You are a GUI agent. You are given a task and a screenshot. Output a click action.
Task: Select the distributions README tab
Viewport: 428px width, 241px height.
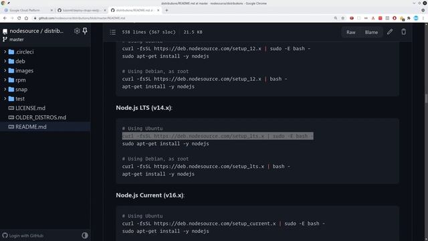pos(135,11)
